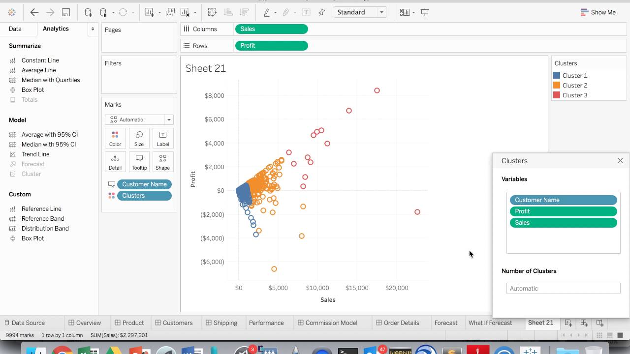Open the Standard fit dropdown

click(360, 12)
